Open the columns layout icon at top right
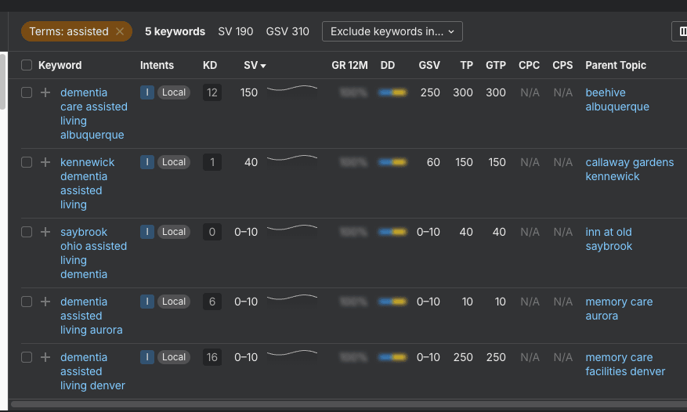 pos(680,31)
